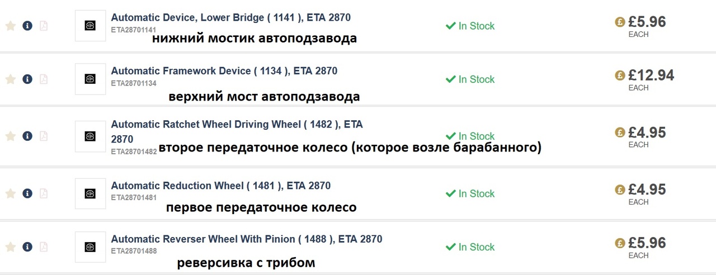
Task: Open PDF sheet for Reverser Wheel With Pinion
Action: point(44,247)
